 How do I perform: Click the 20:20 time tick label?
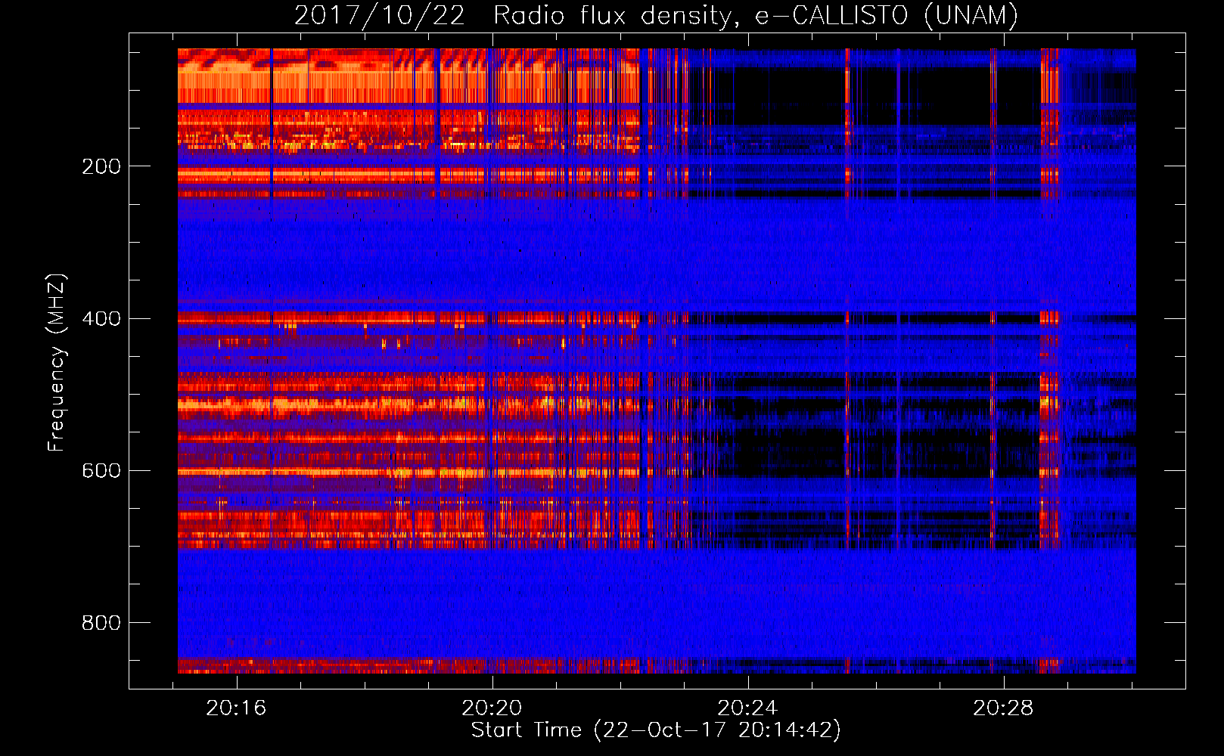click(492, 708)
